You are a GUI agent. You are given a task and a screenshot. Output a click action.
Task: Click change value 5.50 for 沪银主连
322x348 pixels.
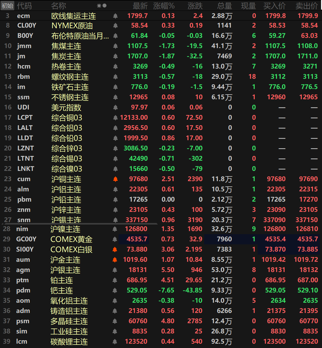pyautogui.click(x=168, y=270)
